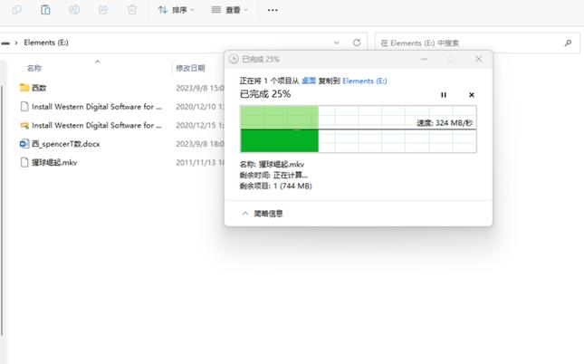
Task: Click the copy icon in the toolbar
Action: pyautogui.click(x=17, y=10)
